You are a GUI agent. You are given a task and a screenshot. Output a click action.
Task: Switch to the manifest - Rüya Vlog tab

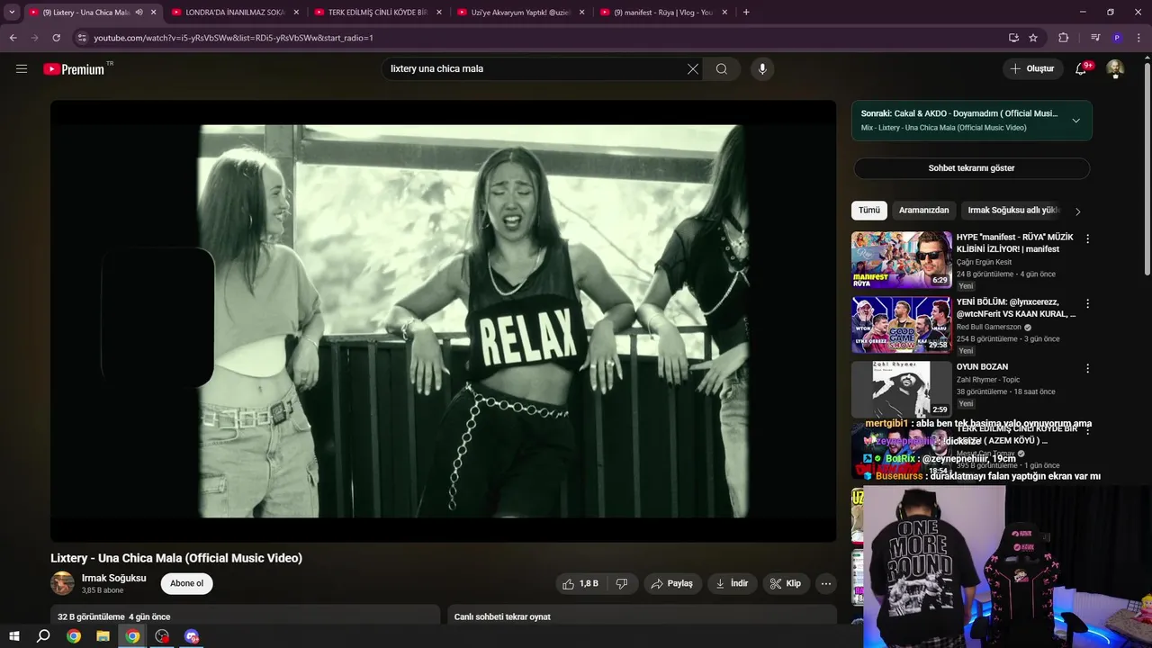664,13
